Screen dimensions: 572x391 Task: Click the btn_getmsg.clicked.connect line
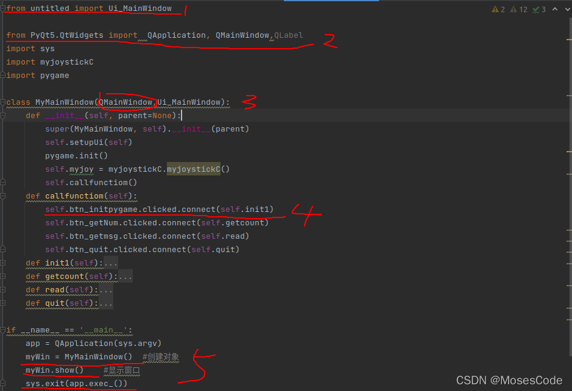coord(147,236)
